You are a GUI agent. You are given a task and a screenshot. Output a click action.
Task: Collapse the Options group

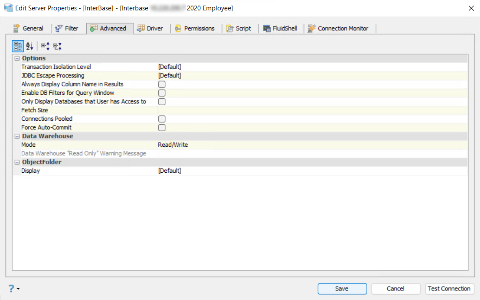coord(17,58)
